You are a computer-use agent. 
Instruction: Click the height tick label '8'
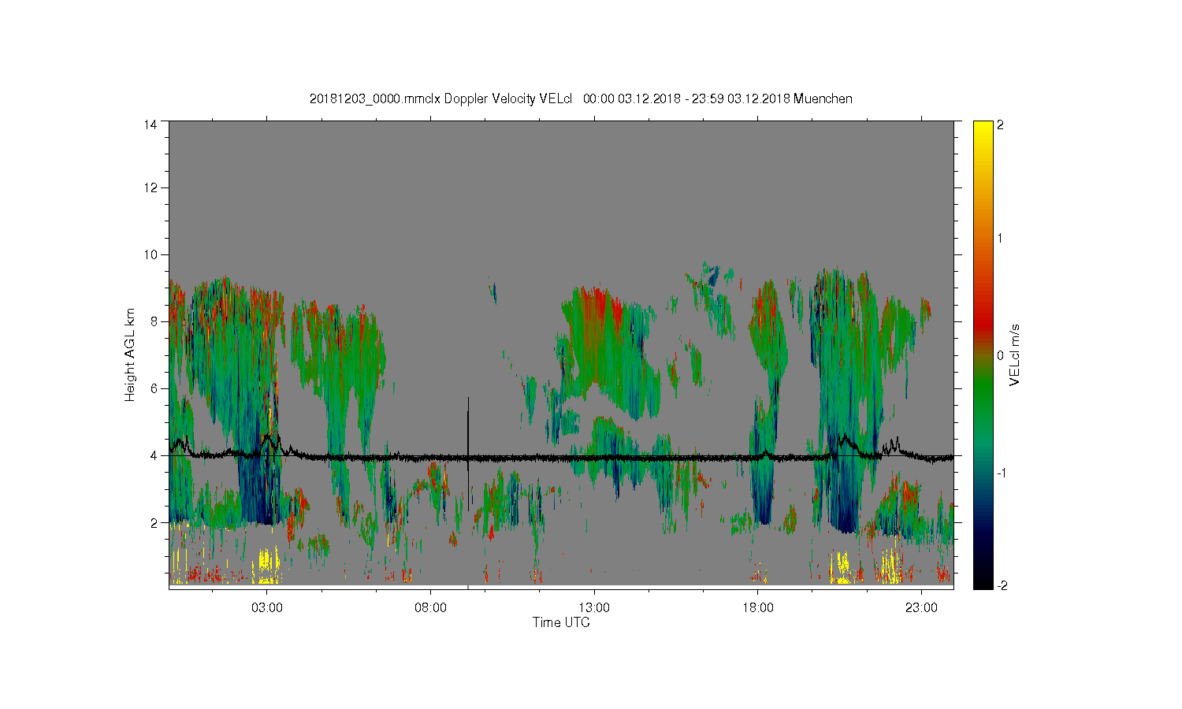154,321
